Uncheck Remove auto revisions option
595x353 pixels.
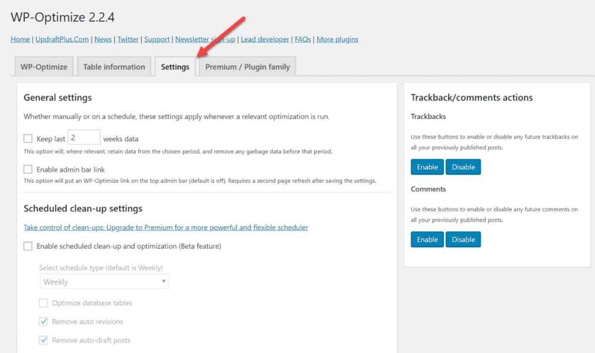44,322
